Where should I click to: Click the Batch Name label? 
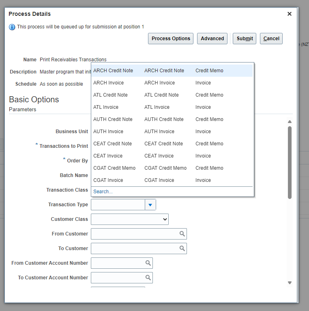click(74, 175)
